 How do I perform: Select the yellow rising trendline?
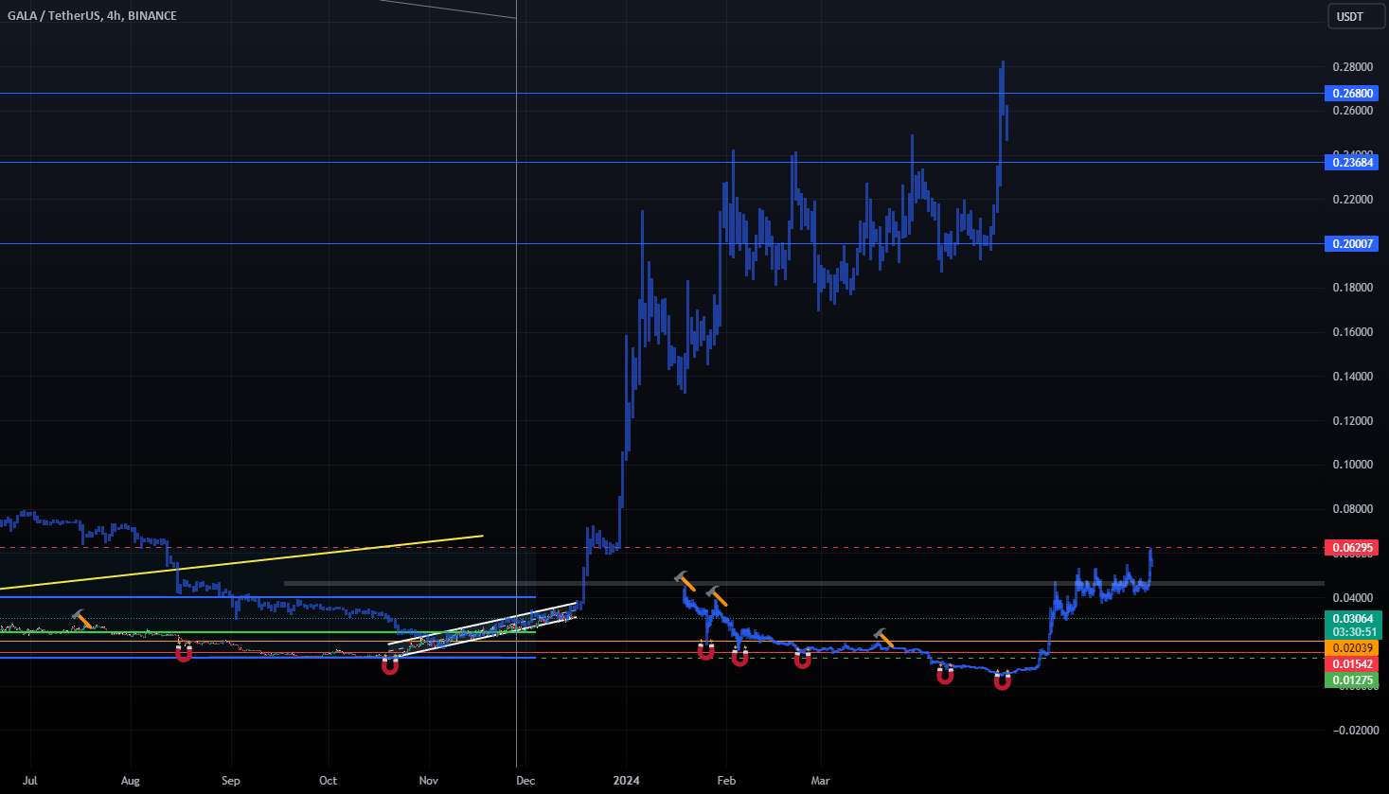click(241, 562)
